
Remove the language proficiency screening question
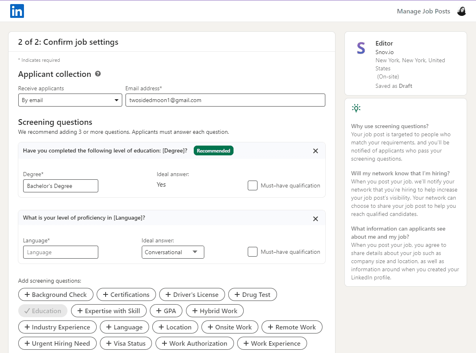316,219
